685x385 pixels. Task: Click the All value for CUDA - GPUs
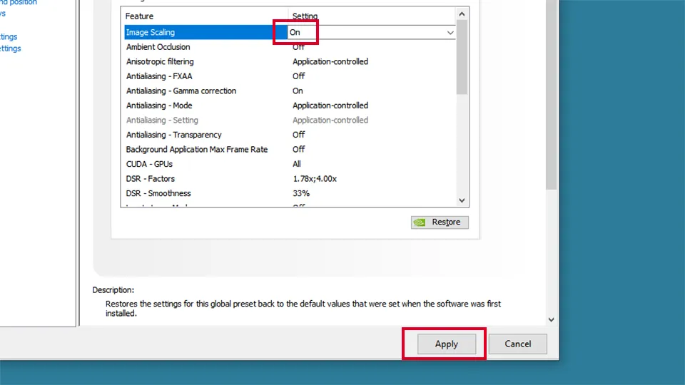pyautogui.click(x=297, y=164)
